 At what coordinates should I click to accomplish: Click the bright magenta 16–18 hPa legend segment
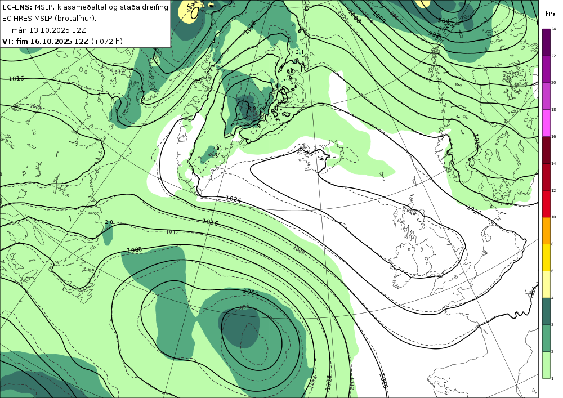click(x=546, y=123)
